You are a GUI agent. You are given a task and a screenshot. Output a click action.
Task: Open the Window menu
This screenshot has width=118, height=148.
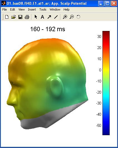coord(55,9)
